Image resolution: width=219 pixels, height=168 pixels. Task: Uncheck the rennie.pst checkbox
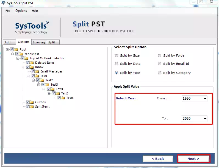pos(17,54)
